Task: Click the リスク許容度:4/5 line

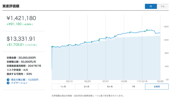Action: [x=17, y=70]
